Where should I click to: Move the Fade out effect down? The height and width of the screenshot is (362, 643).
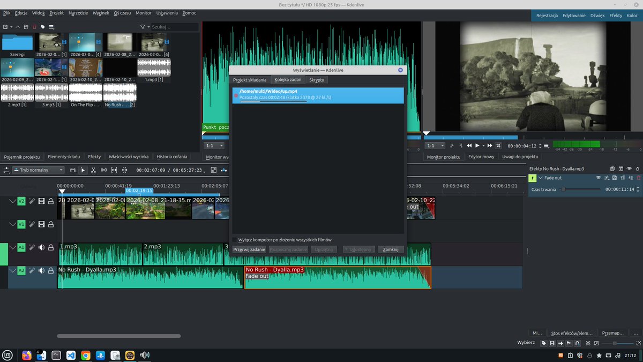(630, 178)
